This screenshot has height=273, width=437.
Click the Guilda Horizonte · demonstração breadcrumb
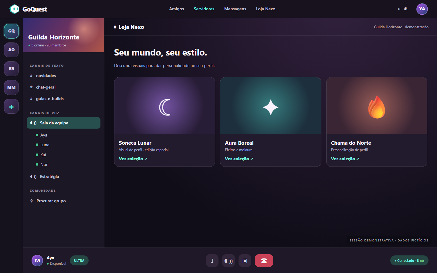(401, 27)
